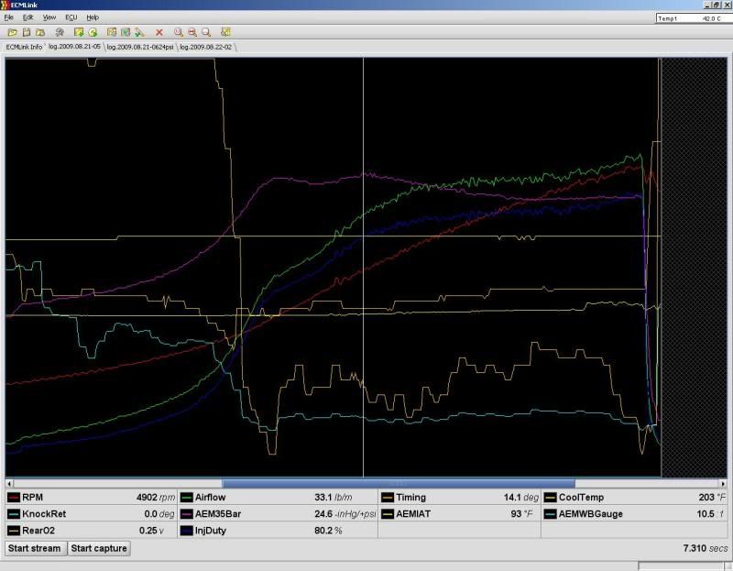Open the Help menu

(93, 17)
